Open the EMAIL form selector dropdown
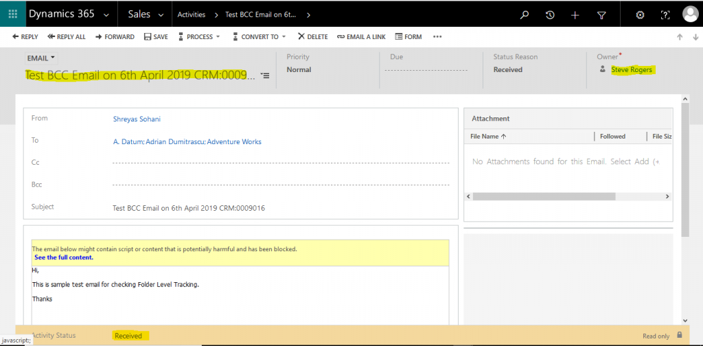The image size is (703, 346). pos(41,58)
